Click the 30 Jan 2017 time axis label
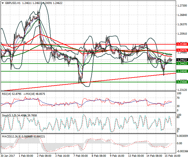Screen dimensions: 188x159 [8, 156]
